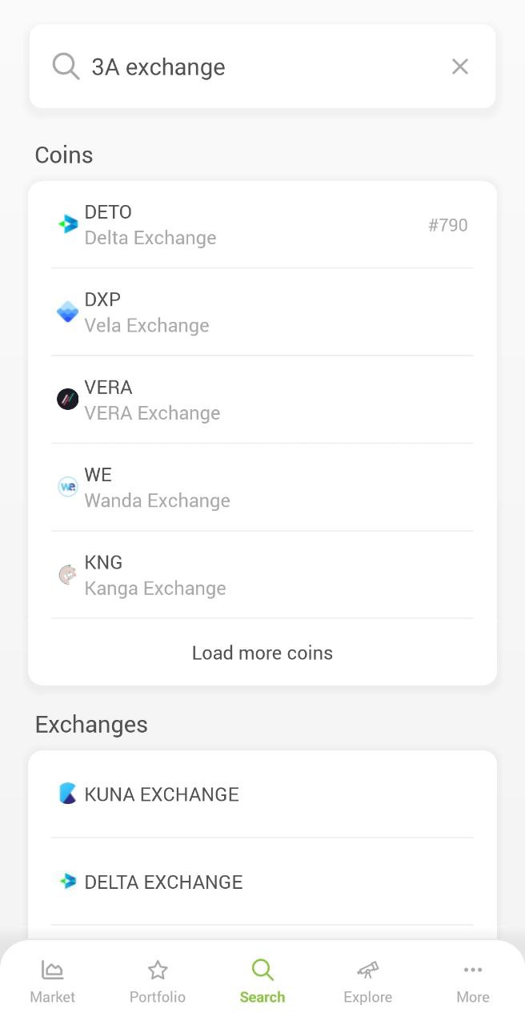
Task: Tap the Wanda Exchange WE logo
Action: coord(68,487)
